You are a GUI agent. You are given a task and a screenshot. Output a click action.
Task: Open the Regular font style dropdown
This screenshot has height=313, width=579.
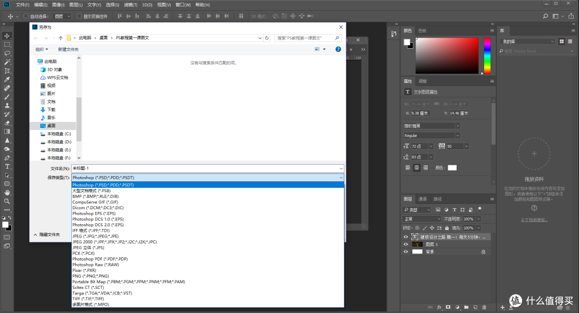tap(432, 135)
